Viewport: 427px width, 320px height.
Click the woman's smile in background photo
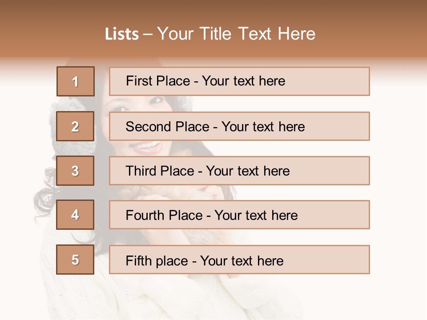(147, 146)
